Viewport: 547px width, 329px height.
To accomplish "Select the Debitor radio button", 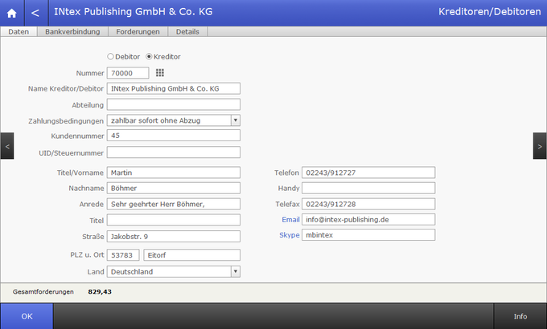I will 110,56.
